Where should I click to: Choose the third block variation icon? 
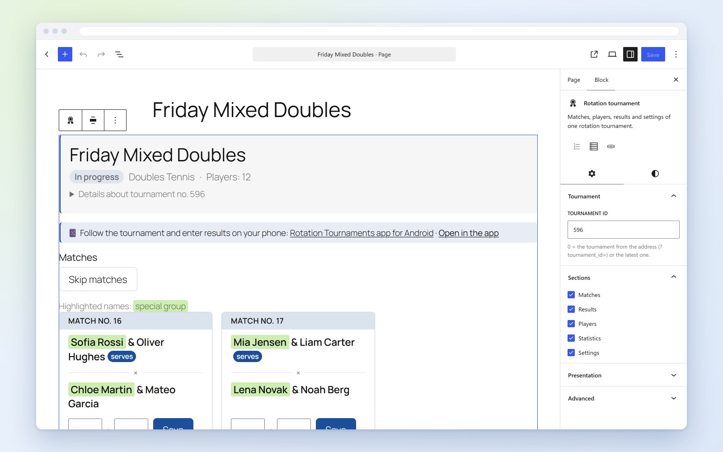(x=611, y=146)
